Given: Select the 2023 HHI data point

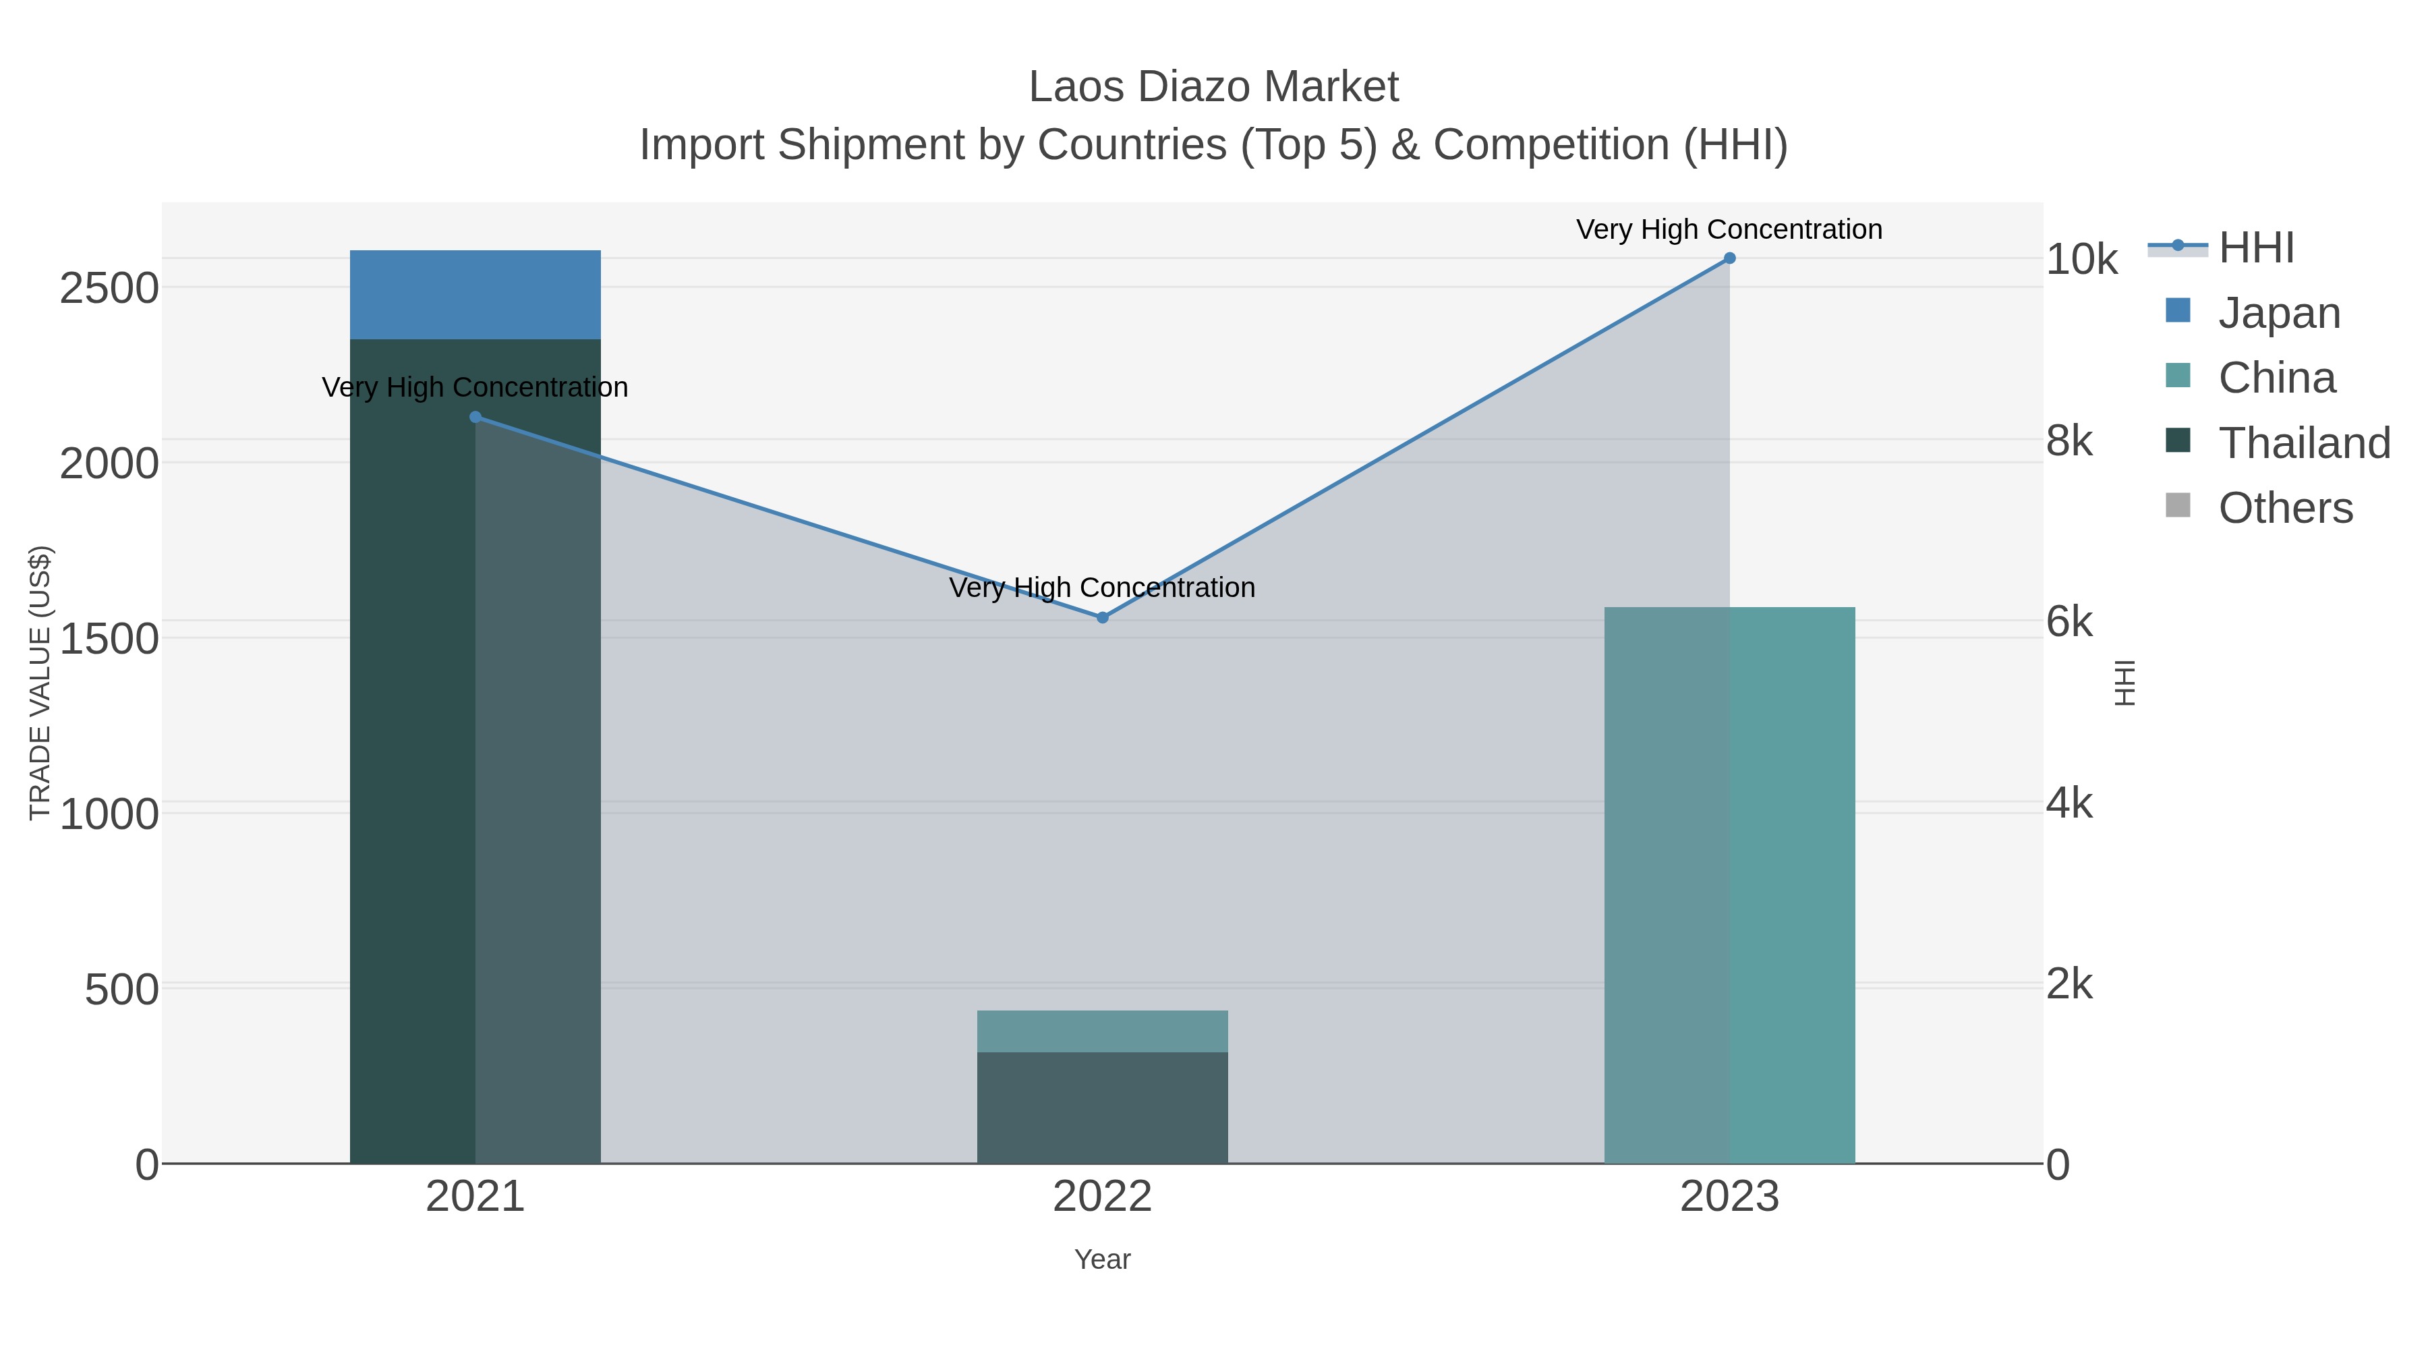Looking at the screenshot, I should (1729, 258).
